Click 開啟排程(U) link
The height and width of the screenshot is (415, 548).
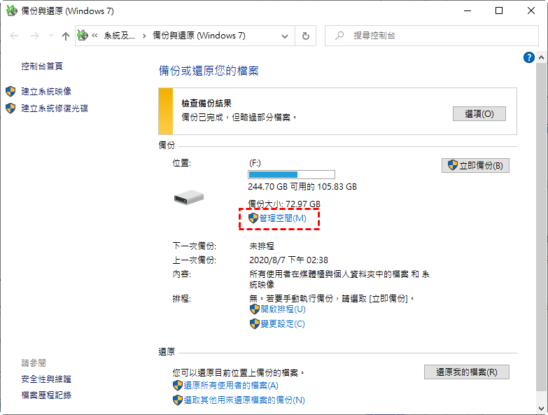(x=283, y=309)
